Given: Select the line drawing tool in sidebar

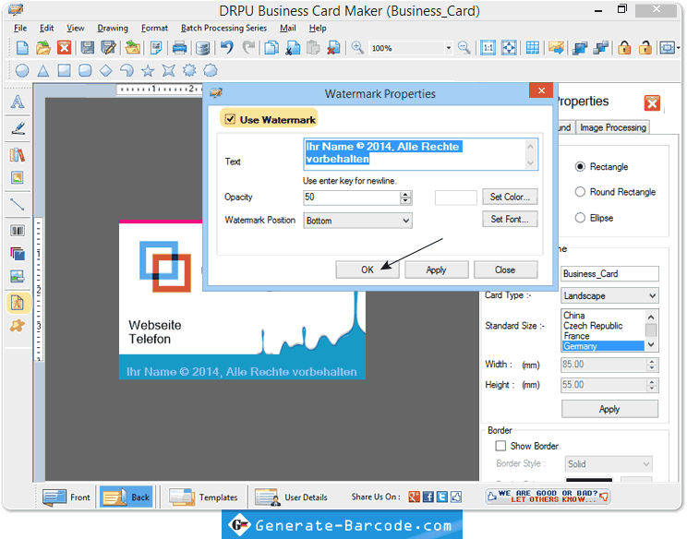Looking at the screenshot, I should point(18,204).
